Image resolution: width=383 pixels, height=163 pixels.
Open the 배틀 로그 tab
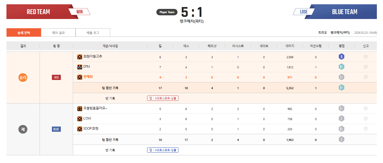93,32
